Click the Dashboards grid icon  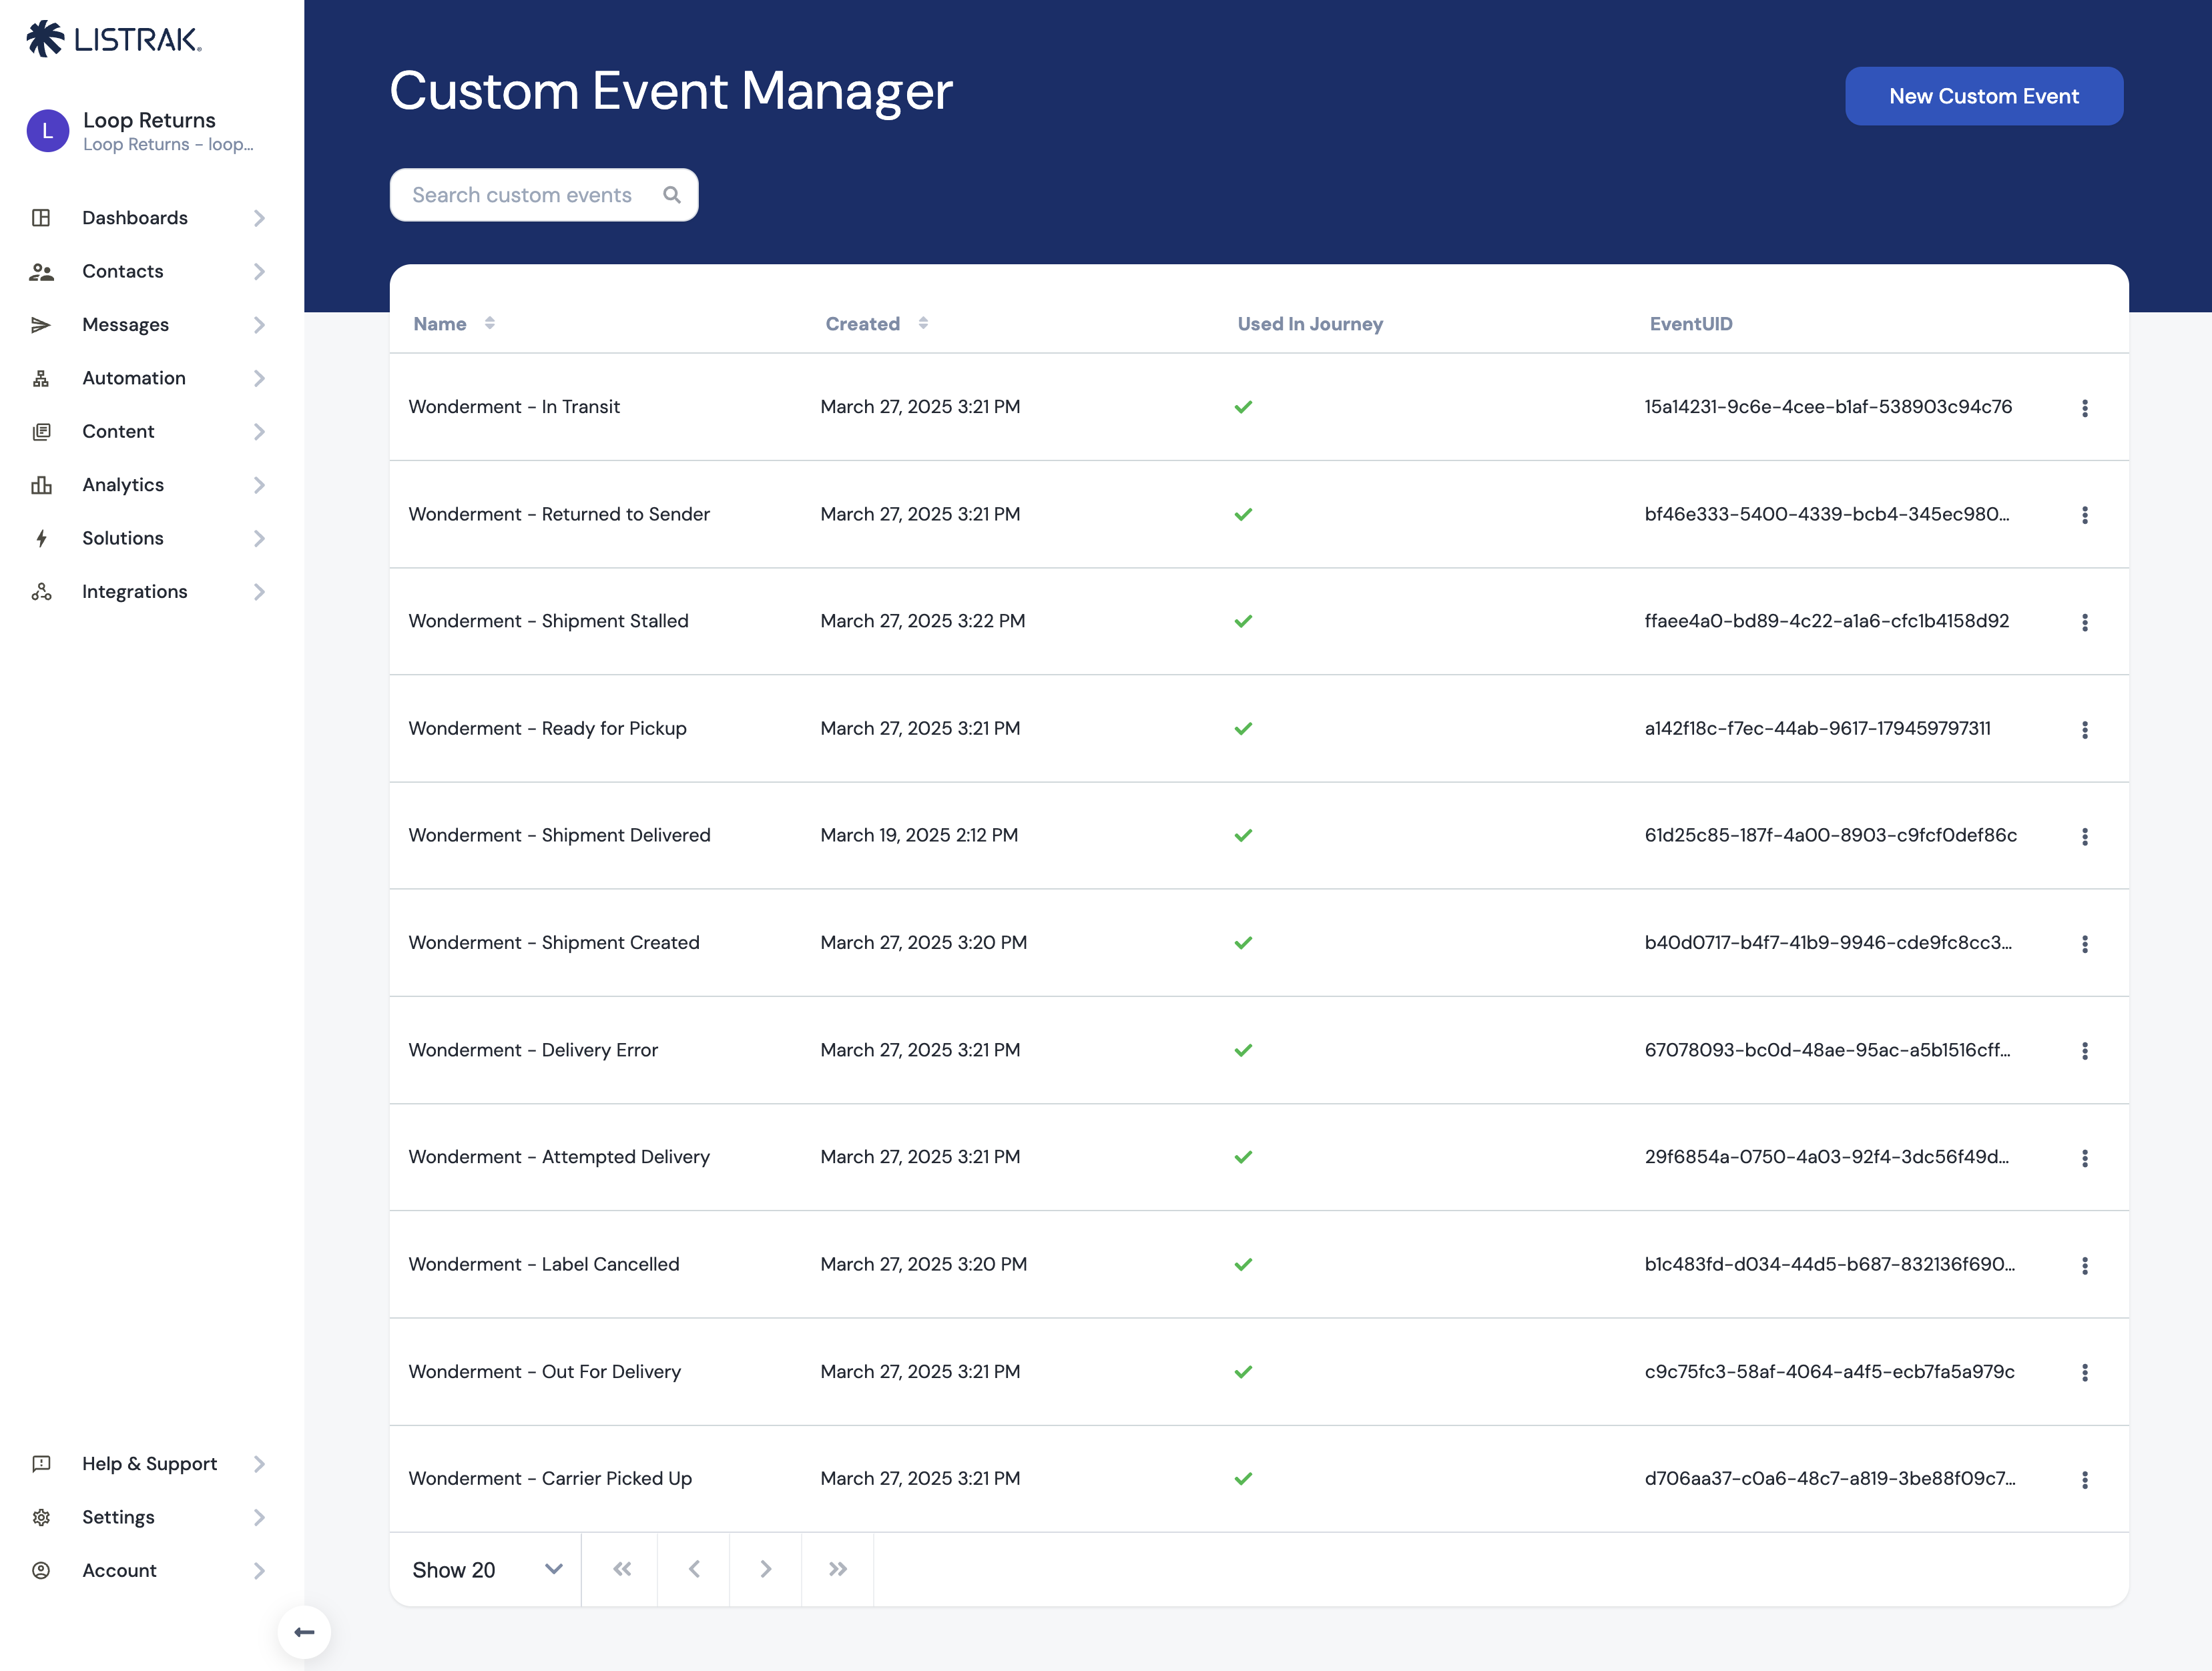pyautogui.click(x=41, y=218)
